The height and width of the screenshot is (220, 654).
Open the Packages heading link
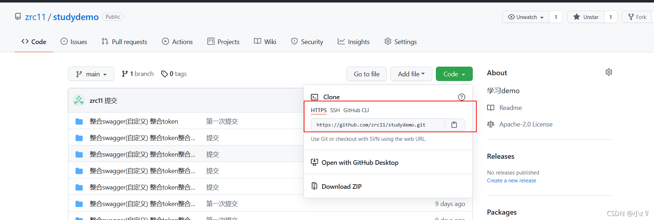[502, 212]
